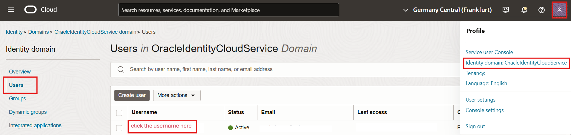This screenshot has height=135, width=571.
Task: Open User settings from the profile menu
Action: (481, 100)
